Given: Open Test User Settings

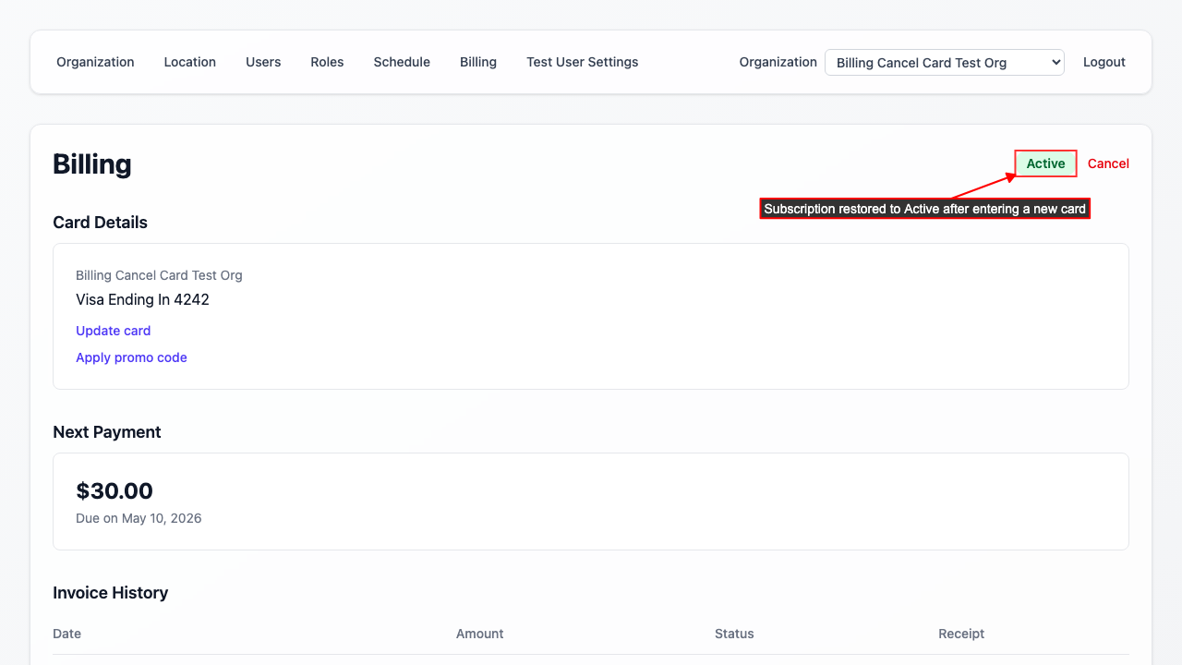Looking at the screenshot, I should (x=582, y=62).
